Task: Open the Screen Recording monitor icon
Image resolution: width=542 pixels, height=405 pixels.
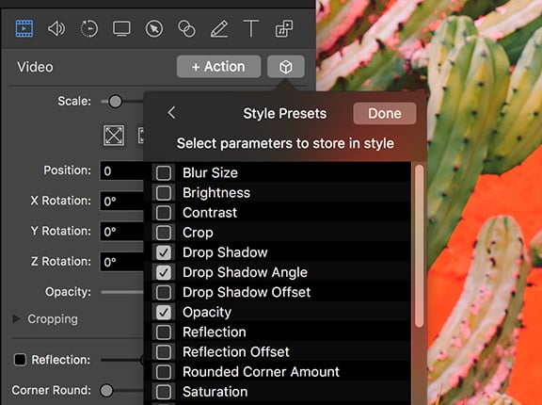Action: click(x=121, y=28)
